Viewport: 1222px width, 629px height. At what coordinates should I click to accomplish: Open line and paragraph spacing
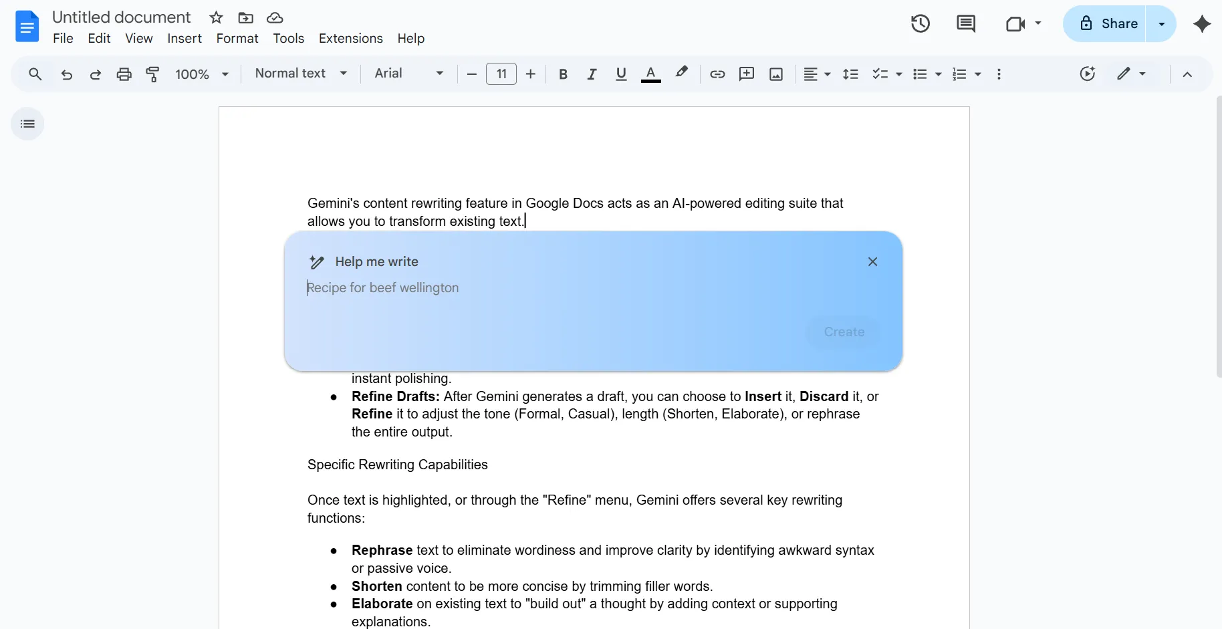click(x=850, y=74)
